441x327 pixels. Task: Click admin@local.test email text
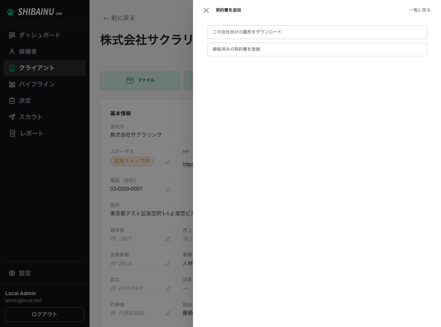pyautogui.click(x=23, y=301)
